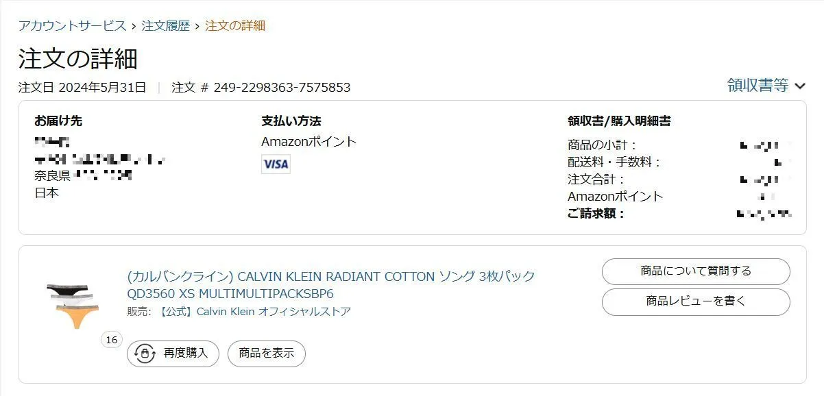This screenshot has height=396, width=824.
Task: Select the orange 注文の詳細 breadcrumb item
Action: point(235,26)
